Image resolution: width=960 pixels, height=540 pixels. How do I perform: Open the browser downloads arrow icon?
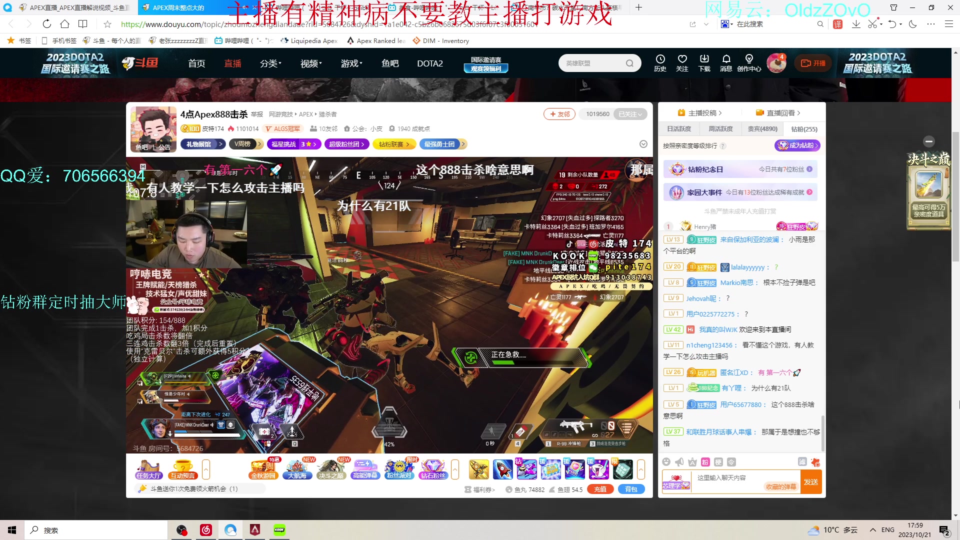856,24
